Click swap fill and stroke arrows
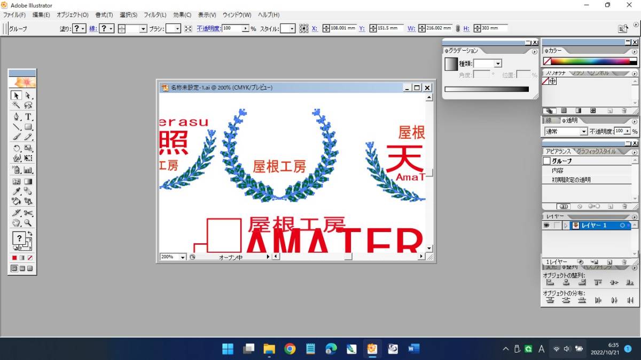This screenshot has width=641, height=360. 30,234
